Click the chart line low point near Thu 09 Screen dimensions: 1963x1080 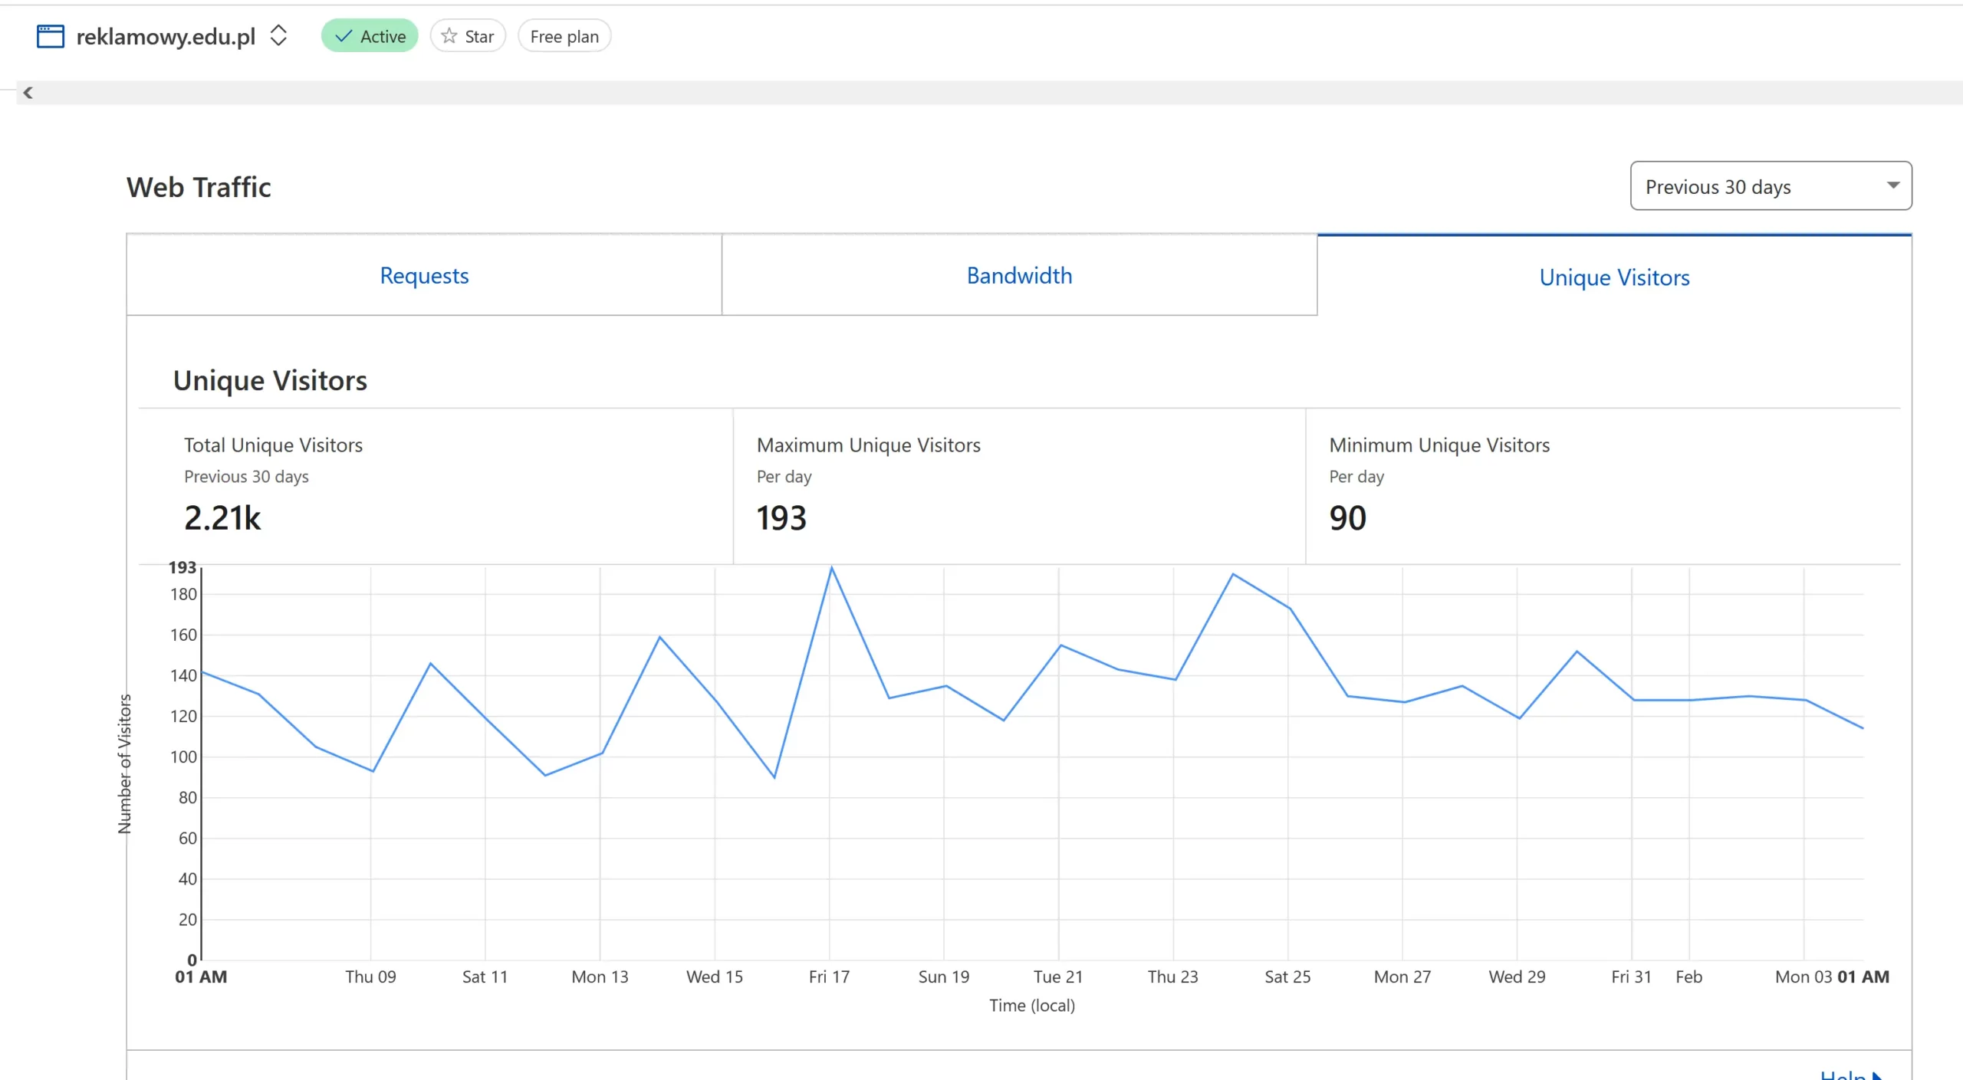[x=373, y=771]
